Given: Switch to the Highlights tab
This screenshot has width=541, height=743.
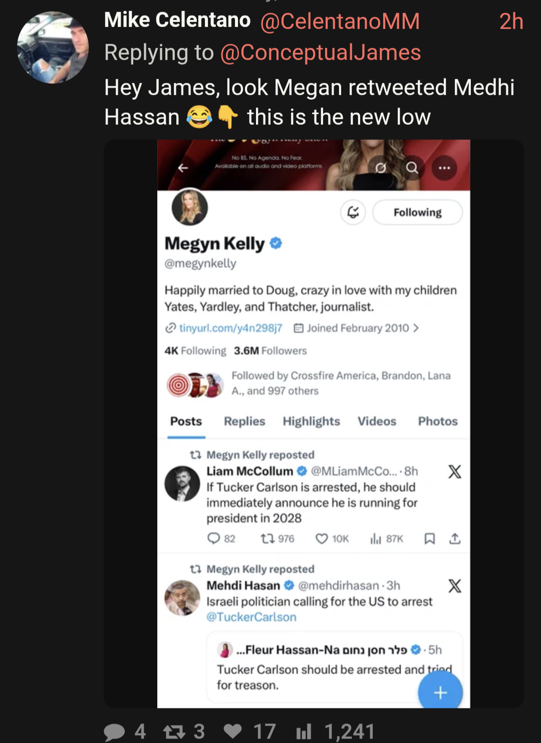Looking at the screenshot, I should (x=311, y=421).
